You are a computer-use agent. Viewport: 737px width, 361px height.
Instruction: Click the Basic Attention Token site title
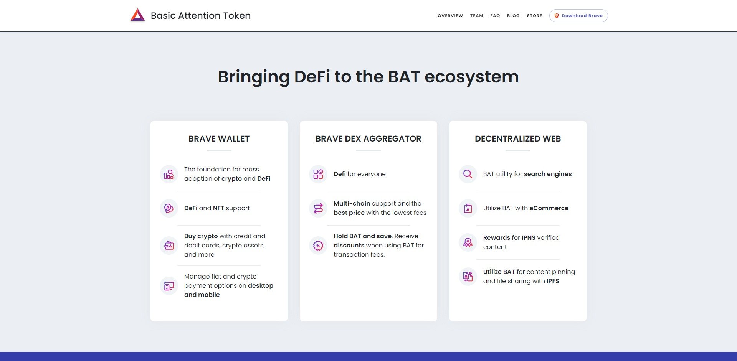[x=201, y=16]
